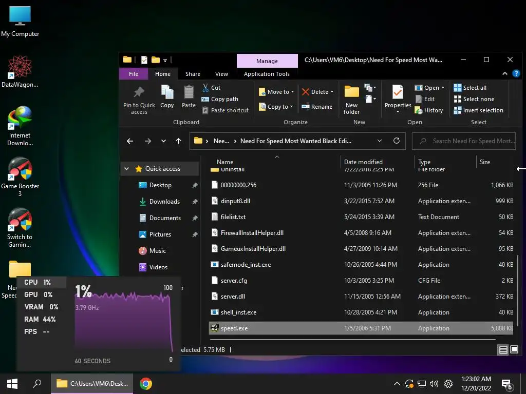Click Rename in the Organize group
This screenshot has height=394, width=526.
(x=317, y=107)
